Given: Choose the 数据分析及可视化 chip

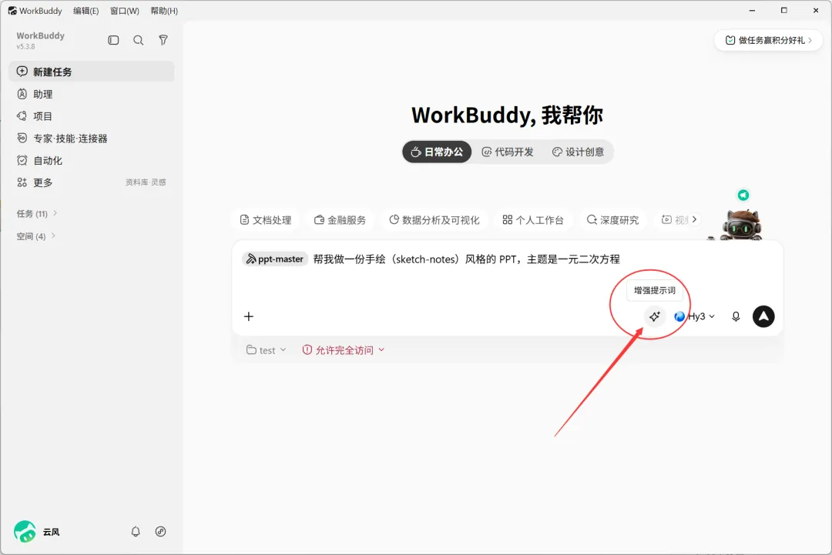Looking at the screenshot, I should tap(434, 220).
